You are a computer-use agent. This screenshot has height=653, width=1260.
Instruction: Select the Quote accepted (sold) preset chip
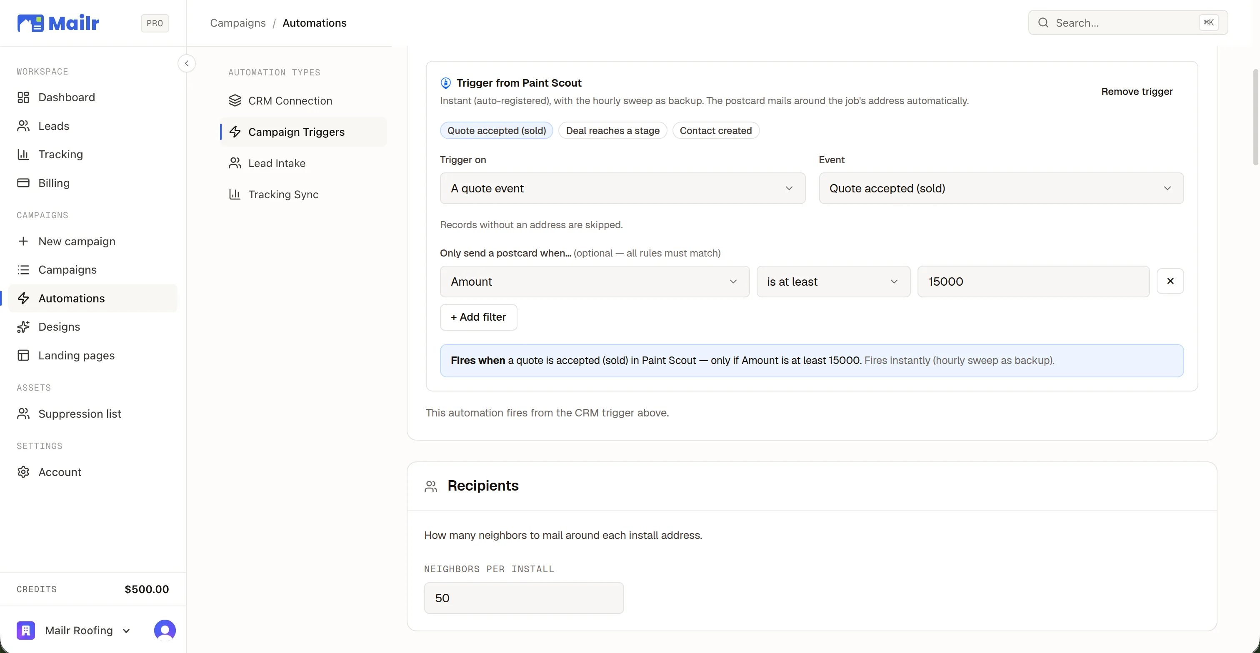click(x=497, y=130)
